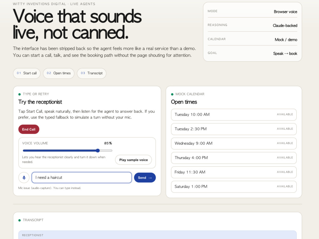The width and height of the screenshot is (319, 239).
Task: Click the 'TYPE OR RETRY' label
Action: pyautogui.click(x=36, y=94)
